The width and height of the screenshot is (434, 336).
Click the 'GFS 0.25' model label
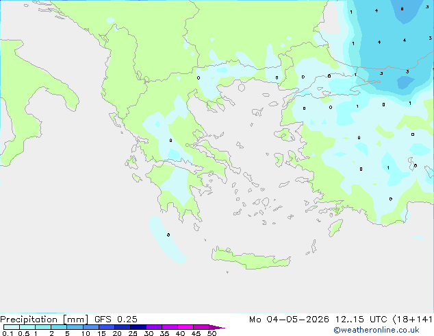click(x=116, y=320)
